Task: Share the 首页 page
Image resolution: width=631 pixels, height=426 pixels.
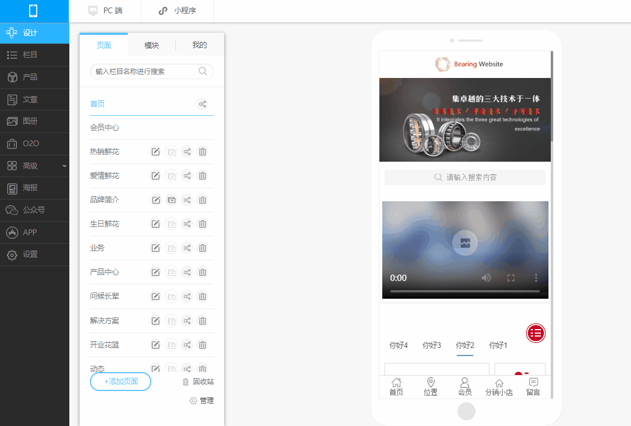Action: pos(202,104)
